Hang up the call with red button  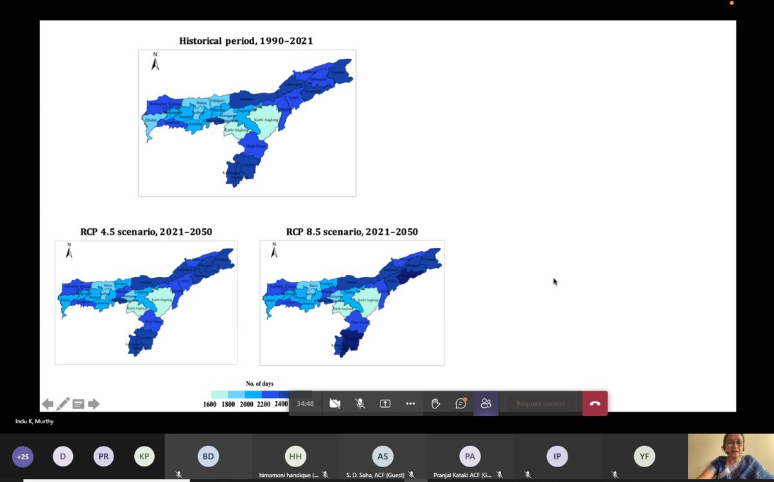[595, 403]
